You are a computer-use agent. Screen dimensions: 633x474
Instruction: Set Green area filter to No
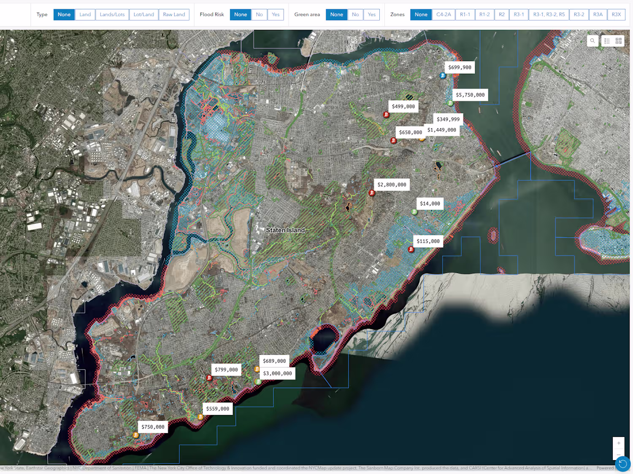click(355, 14)
